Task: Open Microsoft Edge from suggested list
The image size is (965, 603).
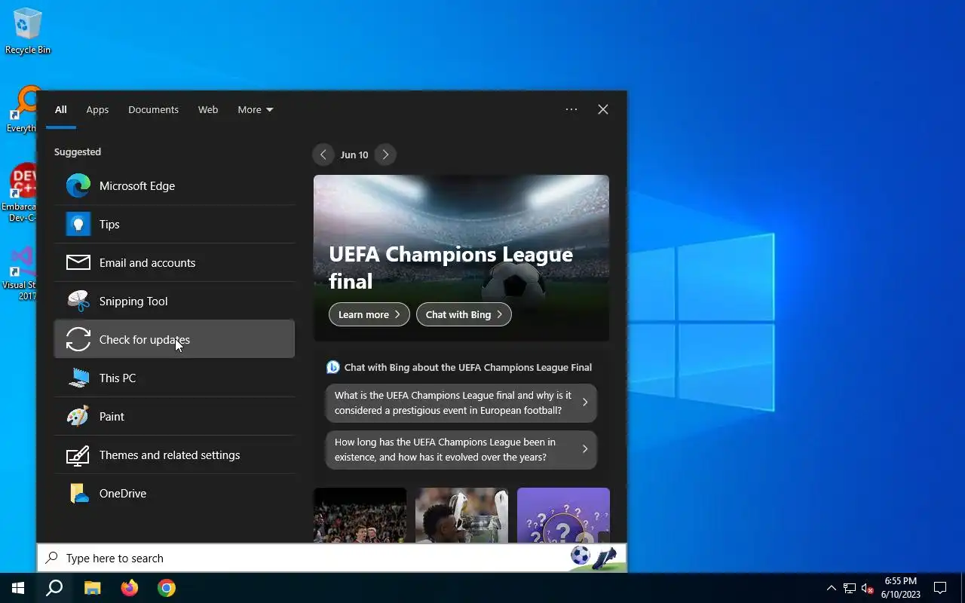Action: pos(174,185)
